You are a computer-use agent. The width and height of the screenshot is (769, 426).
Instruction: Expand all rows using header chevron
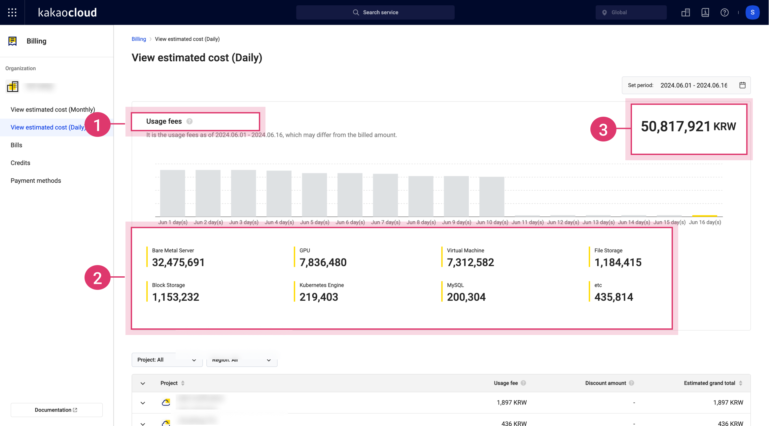coord(143,383)
